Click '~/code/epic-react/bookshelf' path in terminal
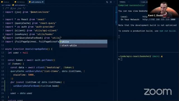This screenshot has height=101, width=179. 135,56
